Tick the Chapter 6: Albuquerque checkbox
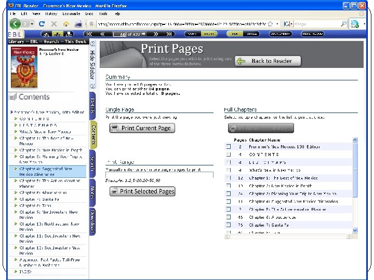 [229, 217]
